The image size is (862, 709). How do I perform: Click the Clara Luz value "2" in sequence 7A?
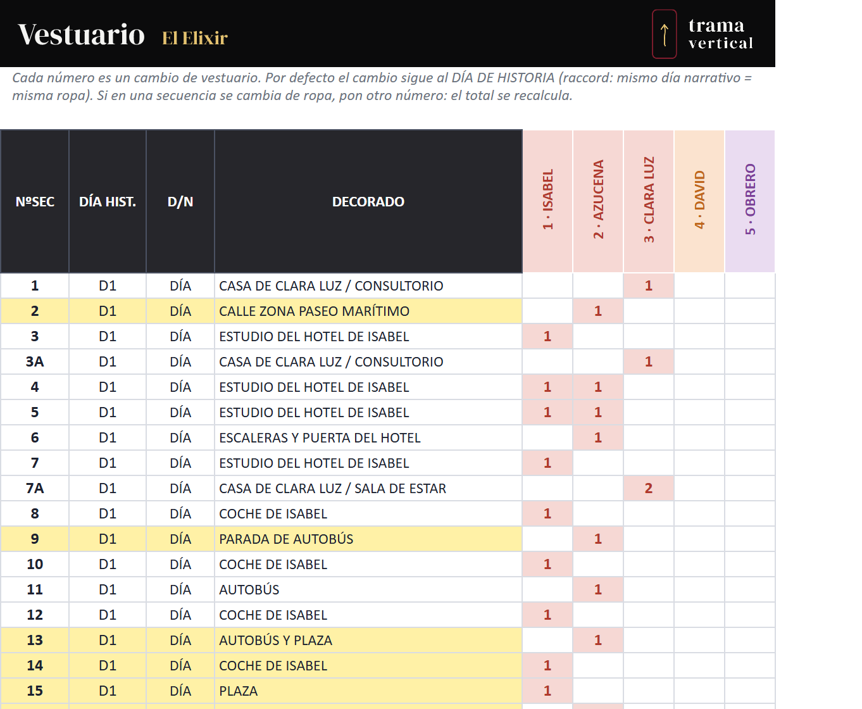point(649,488)
